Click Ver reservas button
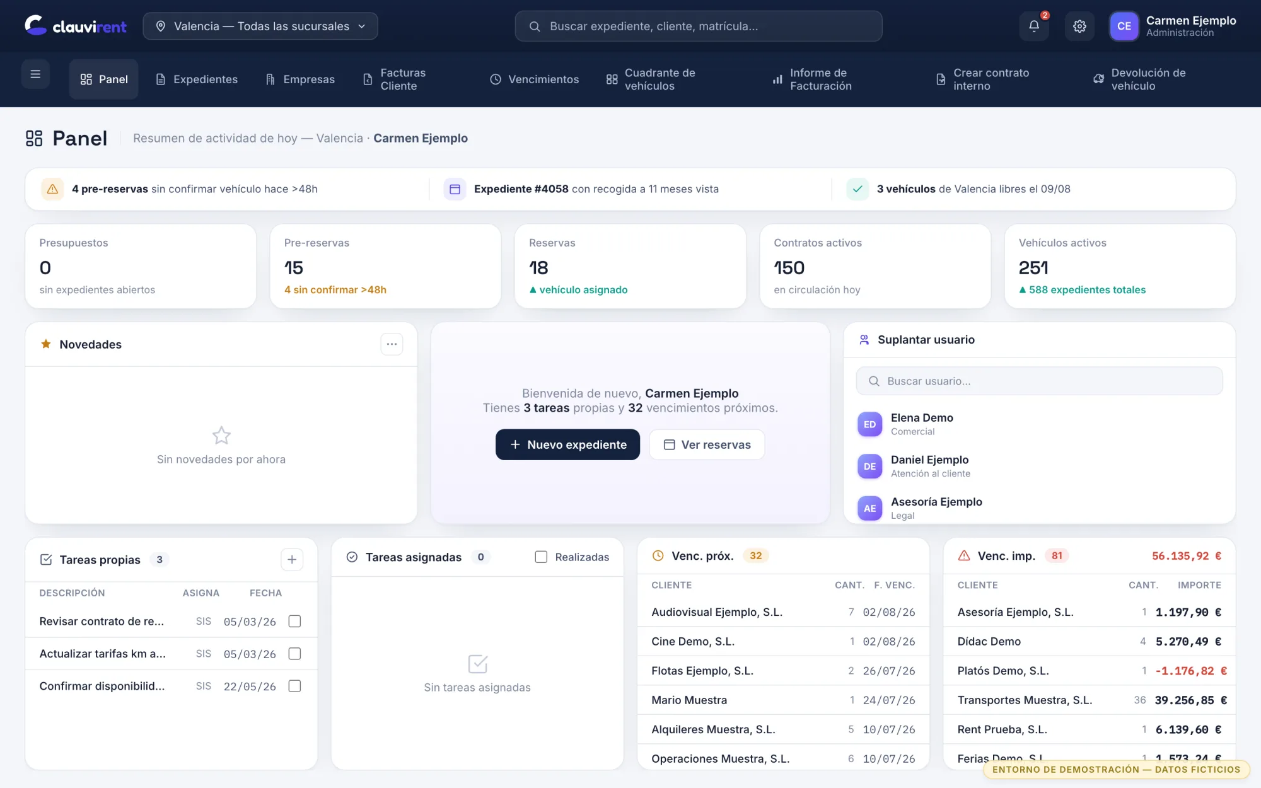Screen dimensions: 1261x788 pyautogui.click(x=707, y=445)
